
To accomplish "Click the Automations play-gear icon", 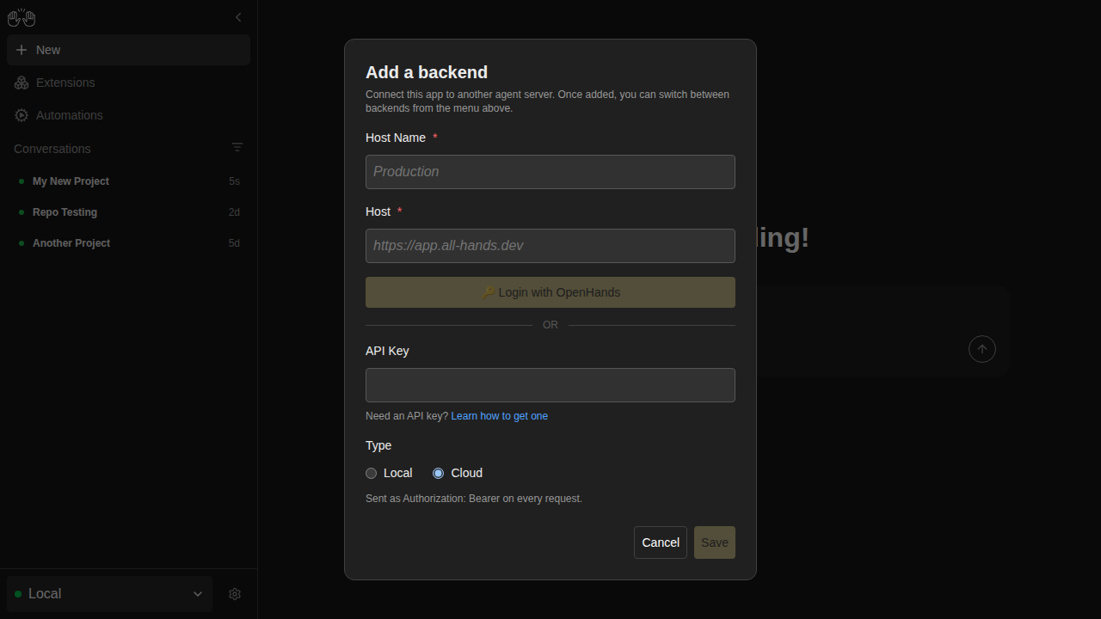I will [22, 115].
